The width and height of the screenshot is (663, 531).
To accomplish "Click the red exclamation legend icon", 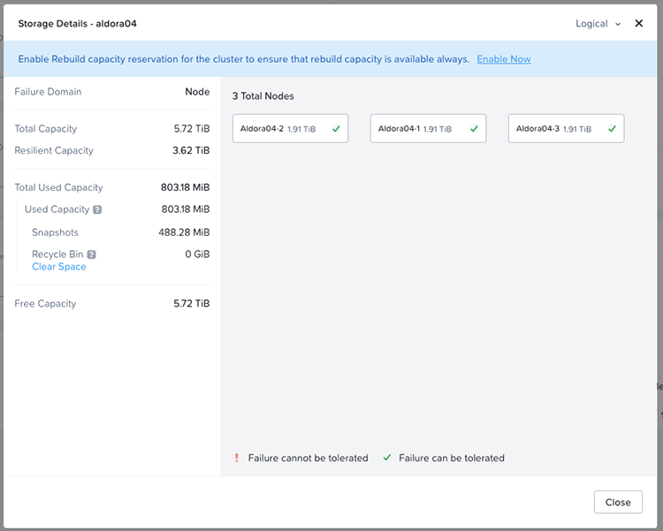I will [237, 458].
